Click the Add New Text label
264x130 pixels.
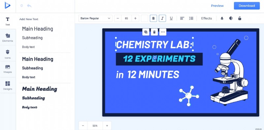(x=29, y=19)
